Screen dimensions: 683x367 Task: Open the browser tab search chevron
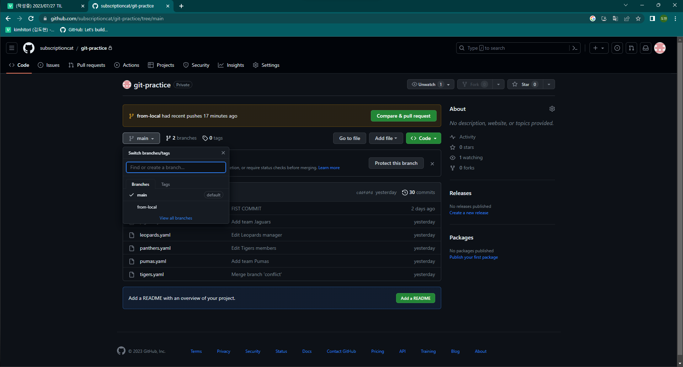pyautogui.click(x=626, y=5)
